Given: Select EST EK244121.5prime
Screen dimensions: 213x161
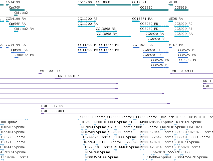Looking at the screenshot, I should pos(97,137).
